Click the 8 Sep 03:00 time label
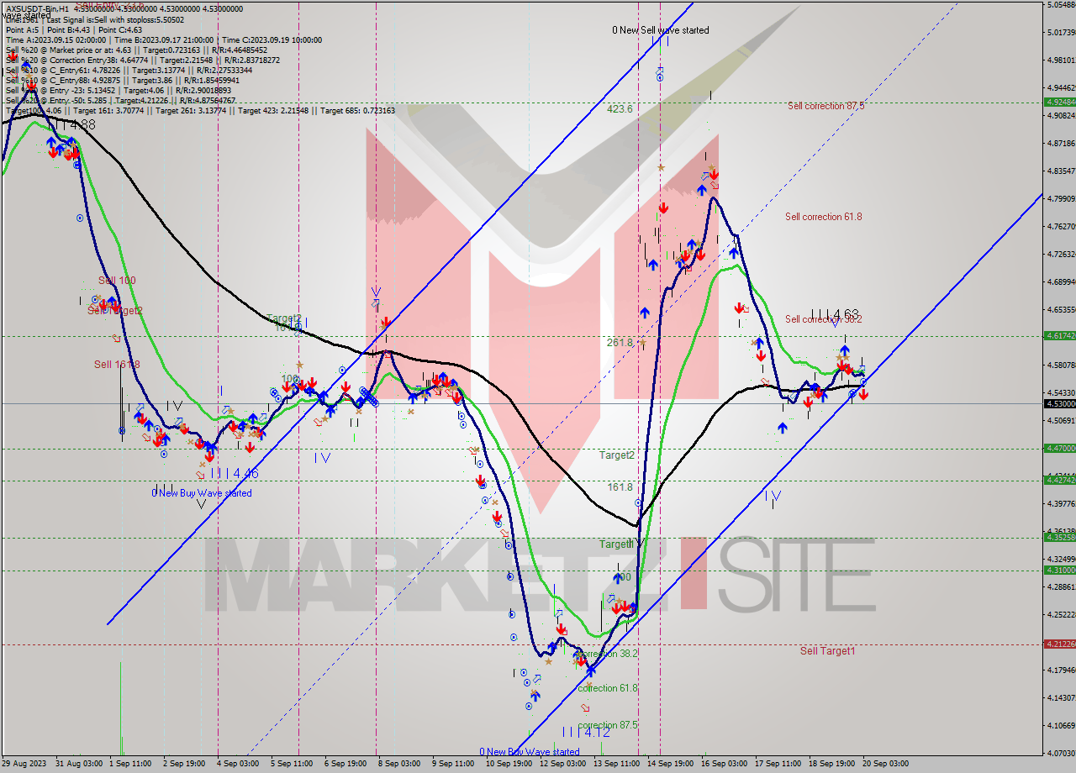 pyautogui.click(x=400, y=764)
